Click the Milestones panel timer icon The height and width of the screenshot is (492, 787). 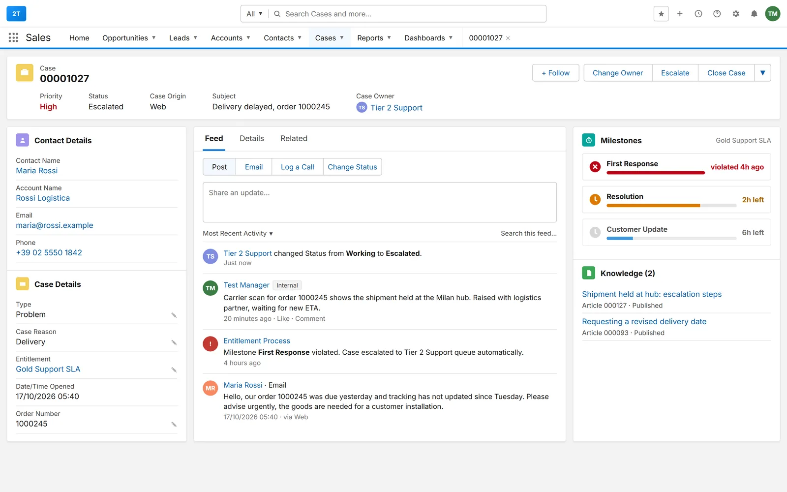(x=588, y=140)
